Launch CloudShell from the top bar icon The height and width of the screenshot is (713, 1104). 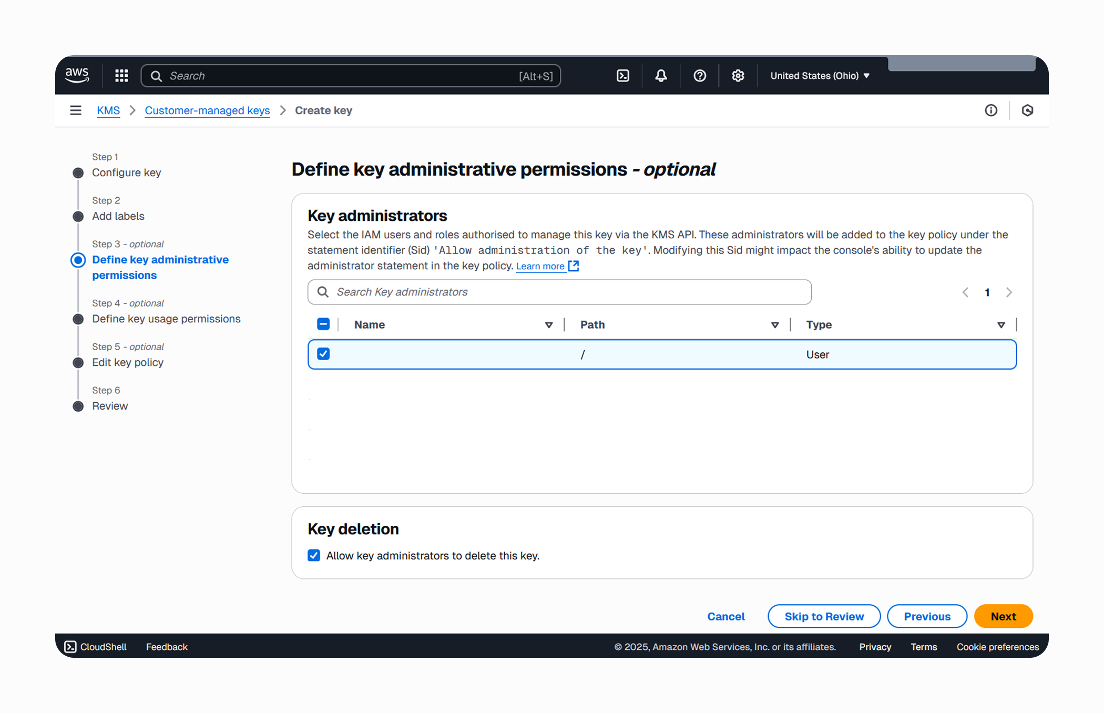[x=623, y=76]
